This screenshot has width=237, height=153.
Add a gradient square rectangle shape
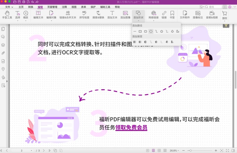(x=135, y=42)
